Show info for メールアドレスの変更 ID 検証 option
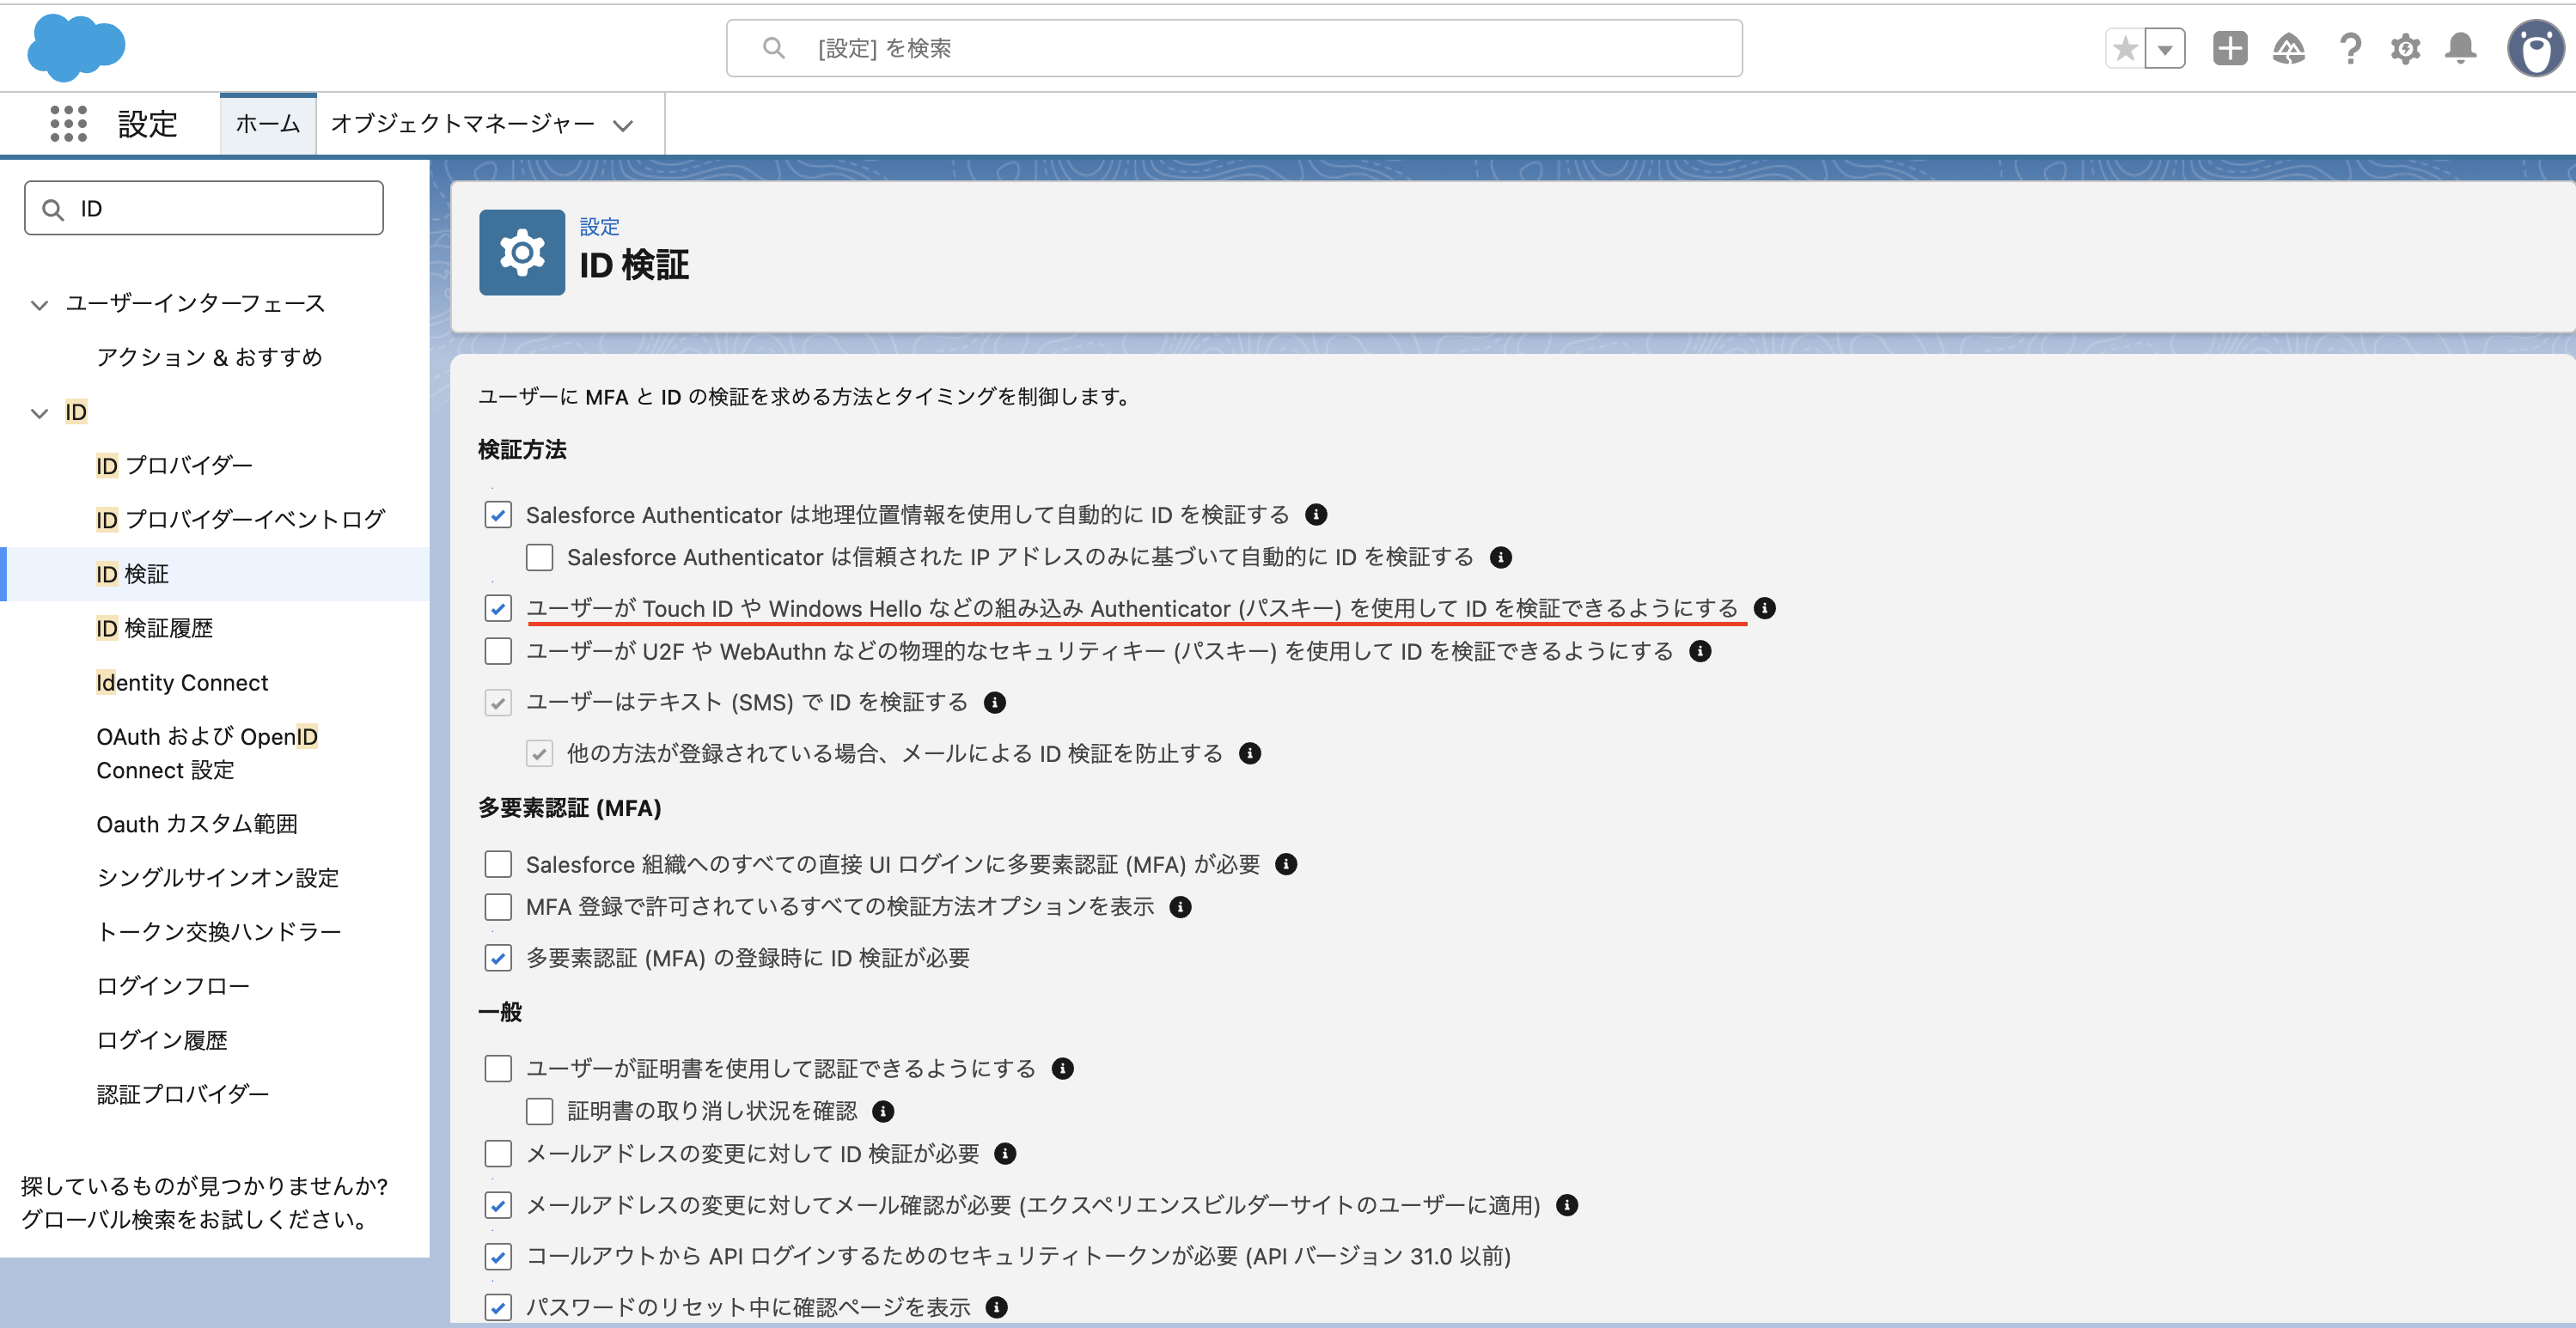Screen dimensions: 2576x1328 (1006, 1154)
